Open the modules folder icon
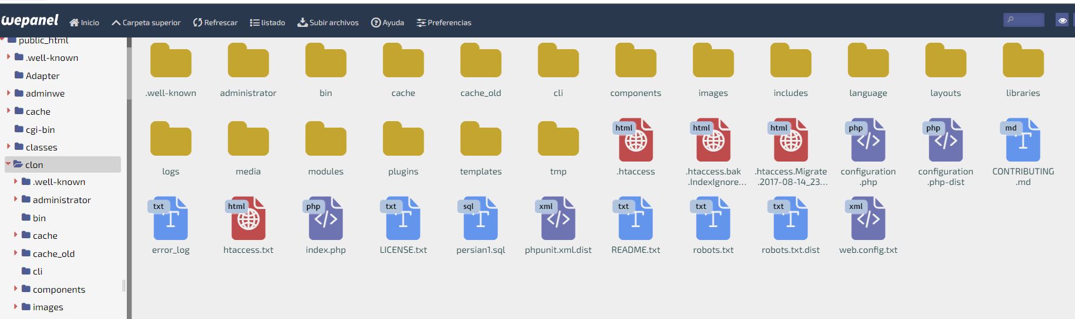Image resolution: width=1075 pixels, height=319 pixels. pyautogui.click(x=326, y=138)
